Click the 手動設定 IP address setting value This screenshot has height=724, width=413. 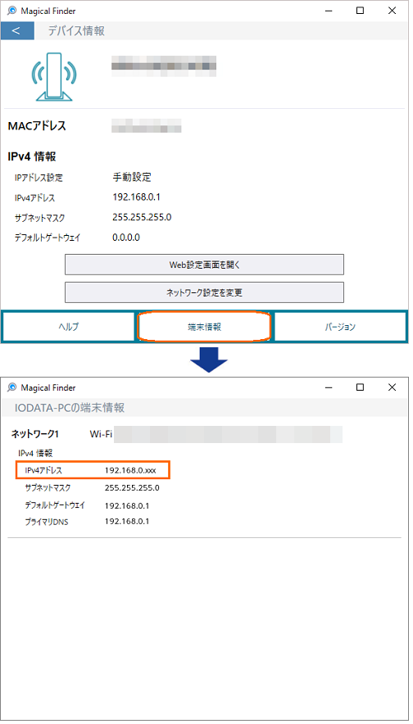pyautogui.click(x=132, y=177)
